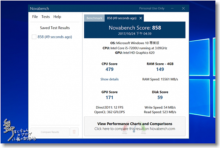Click the Compare Results button
220x148 pixels.
coord(50,132)
